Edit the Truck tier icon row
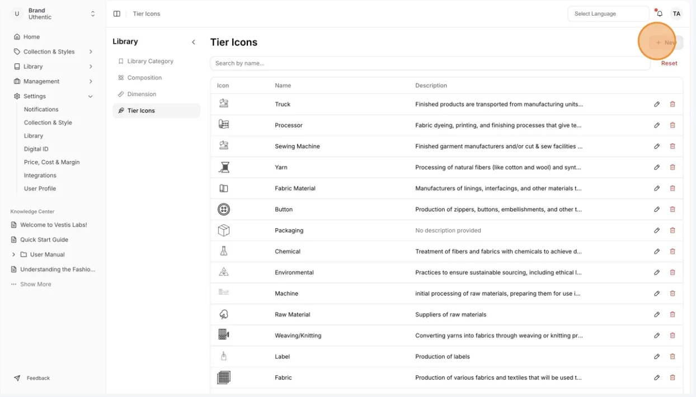696x397 pixels. (x=657, y=104)
